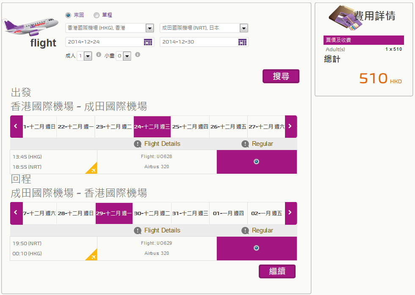Choose 30-十二月 週二 return date tab
The width and height of the screenshot is (415, 295).
coord(152,213)
